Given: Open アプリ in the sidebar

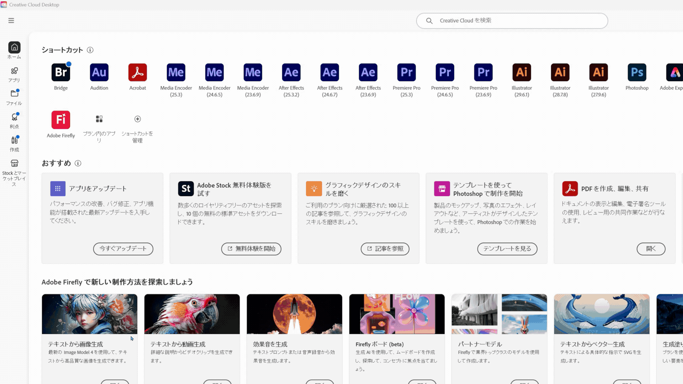Looking at the screenshot, I should coord(14,75).
